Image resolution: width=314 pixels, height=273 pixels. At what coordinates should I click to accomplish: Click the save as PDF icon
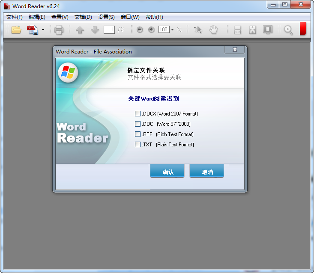[x=33, y=30]
